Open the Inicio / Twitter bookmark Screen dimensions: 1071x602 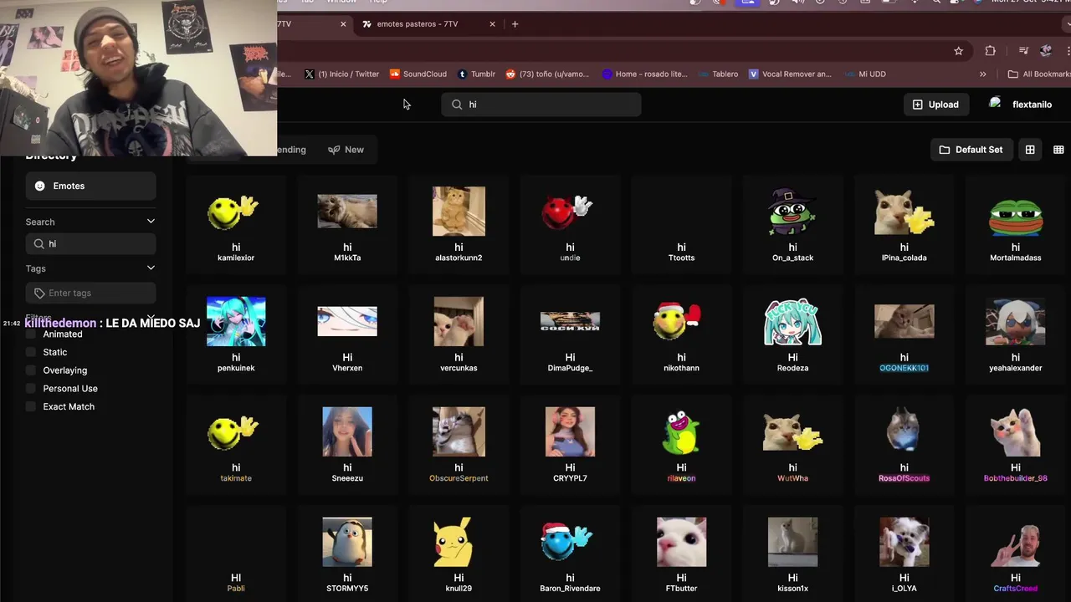[341, 74]
